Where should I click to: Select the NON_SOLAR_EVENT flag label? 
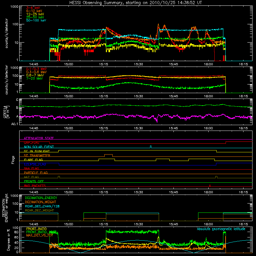pos(39,147)
